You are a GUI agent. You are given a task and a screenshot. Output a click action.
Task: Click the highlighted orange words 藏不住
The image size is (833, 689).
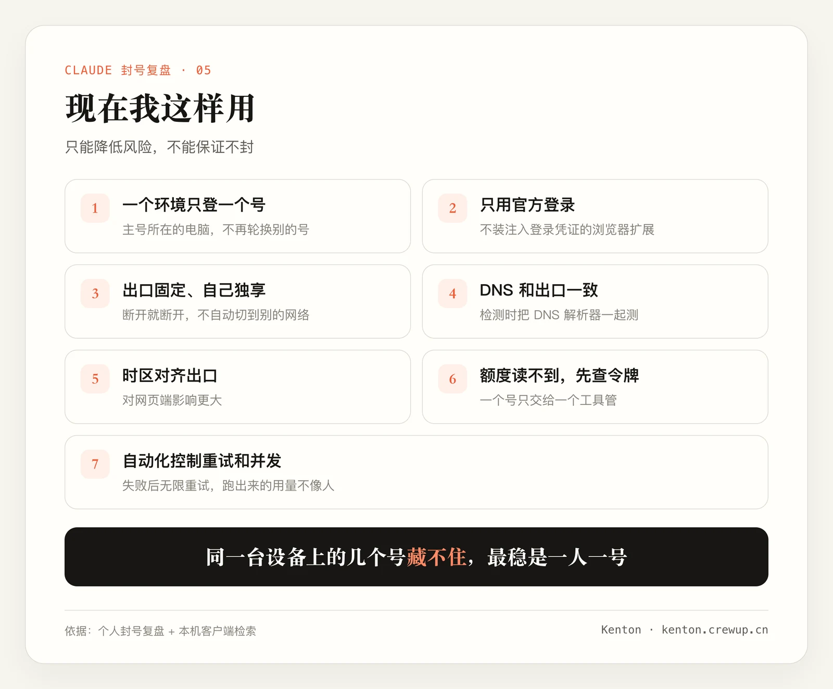point(436,557)
